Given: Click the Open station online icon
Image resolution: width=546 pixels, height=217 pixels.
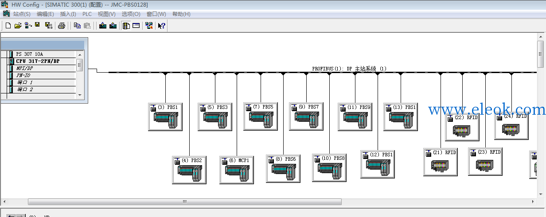Looking at the screenshot, I should [28, 26].
